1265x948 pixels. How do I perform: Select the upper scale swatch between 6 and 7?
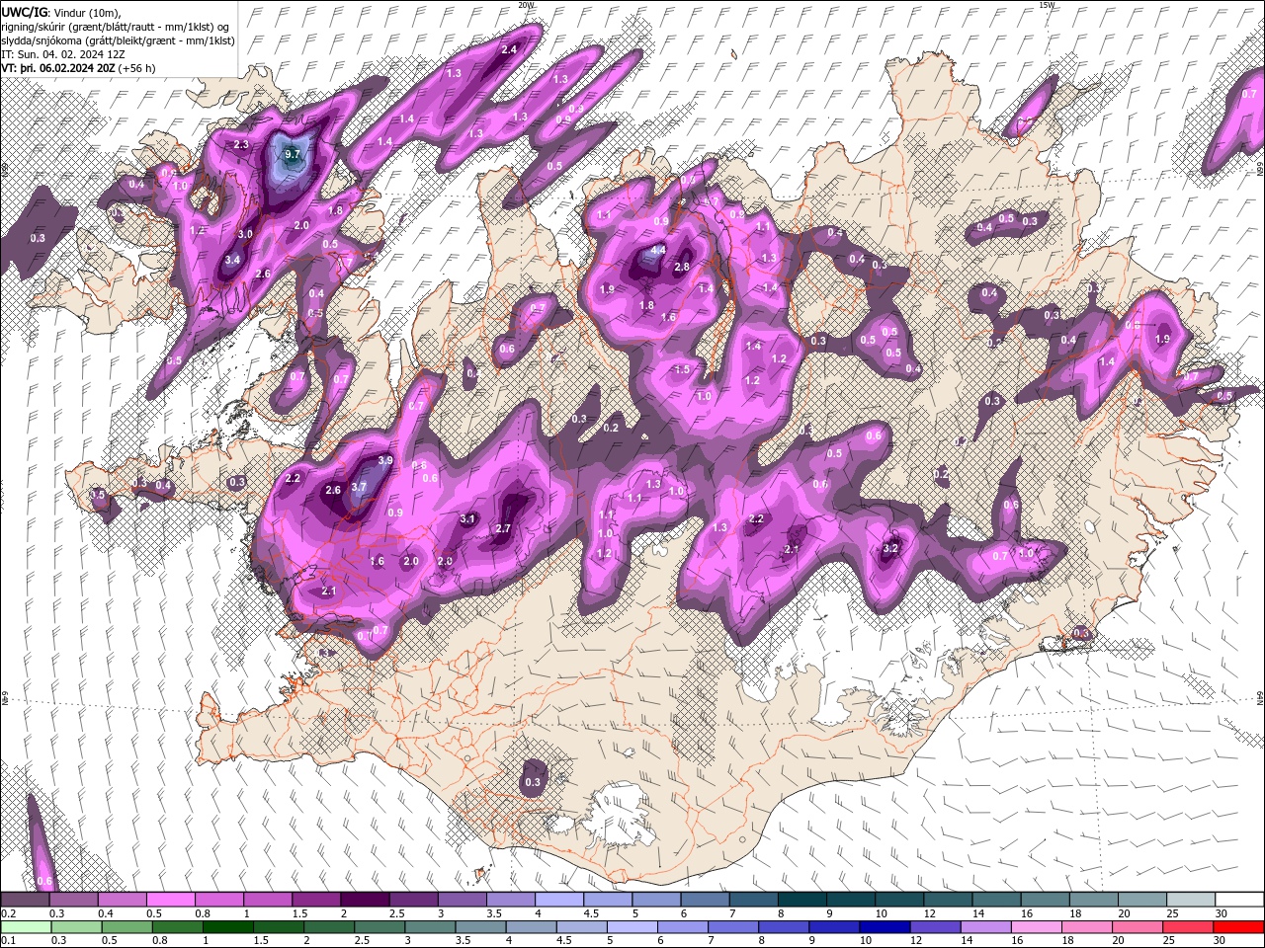[x=706, y=900]
